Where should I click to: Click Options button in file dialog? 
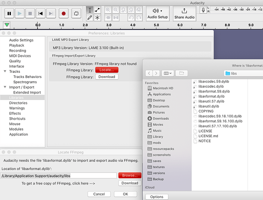(x=157, y=197)
